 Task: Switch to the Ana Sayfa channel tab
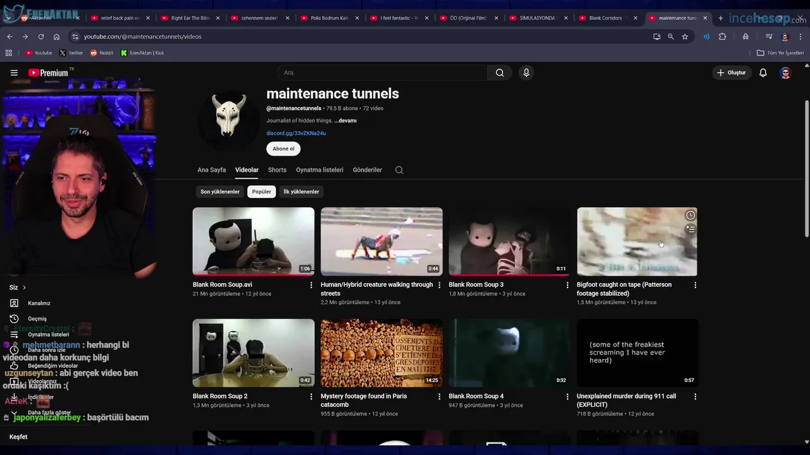(211, 170)
